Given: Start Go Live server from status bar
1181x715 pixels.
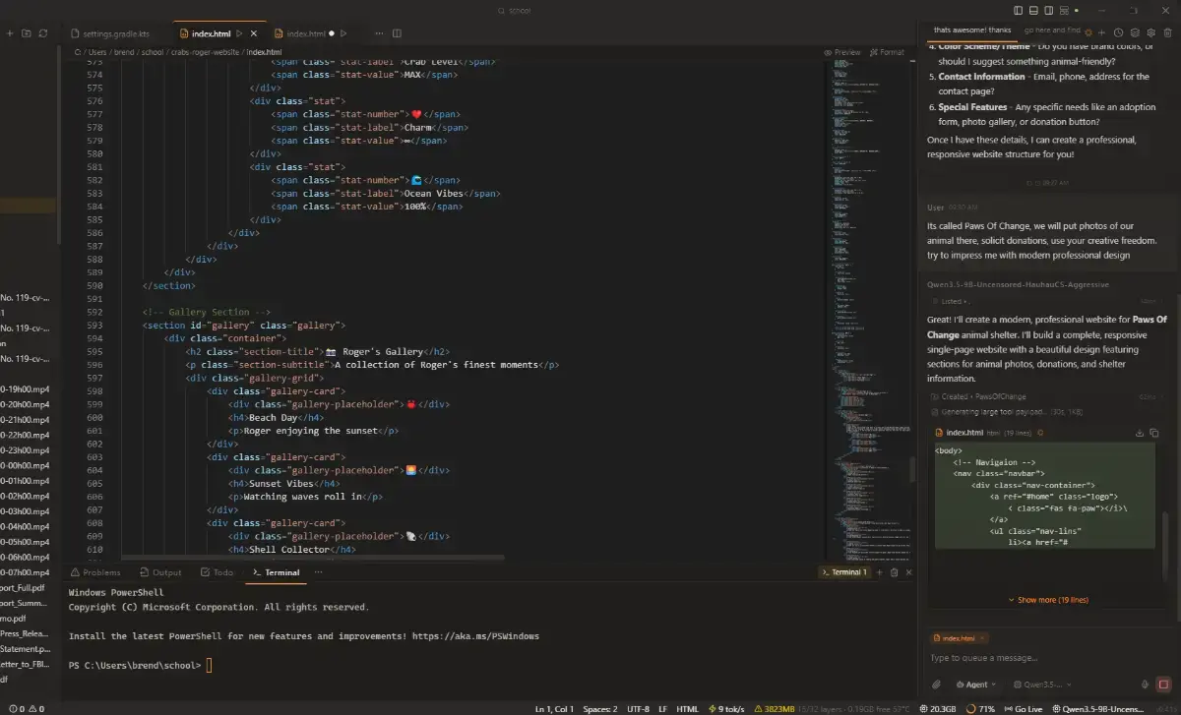Looking at the screenshot, I should [x=1023, y=708].
